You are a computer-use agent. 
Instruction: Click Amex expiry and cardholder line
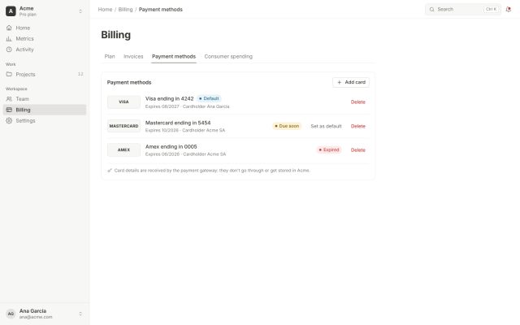(x=186, y=154)
